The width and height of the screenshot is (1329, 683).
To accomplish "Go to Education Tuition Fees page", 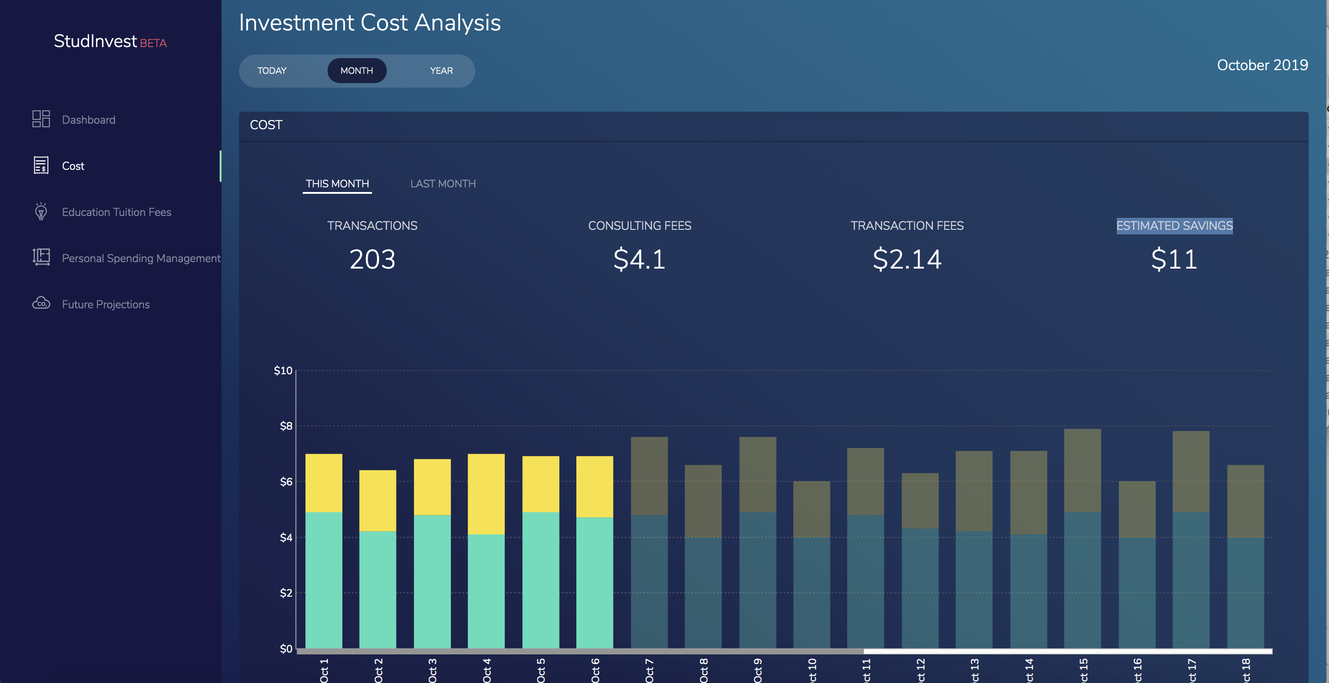I will (x=116, y=212).
